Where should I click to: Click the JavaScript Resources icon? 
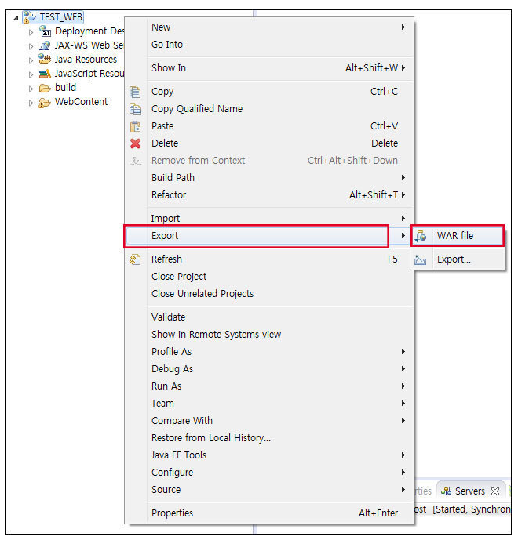click(45, 74)
